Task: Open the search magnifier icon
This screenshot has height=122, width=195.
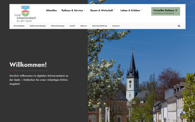Action: point(179,26)
